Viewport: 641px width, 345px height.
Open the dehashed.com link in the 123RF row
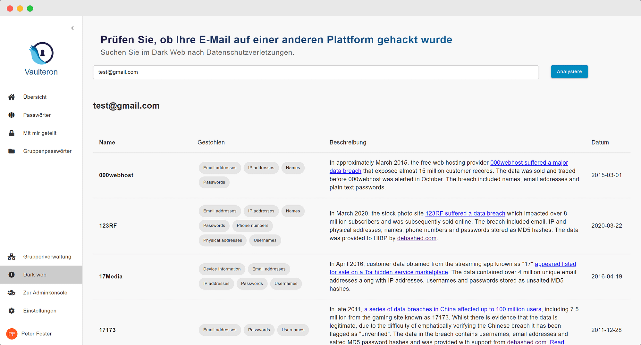coord(417,238)
